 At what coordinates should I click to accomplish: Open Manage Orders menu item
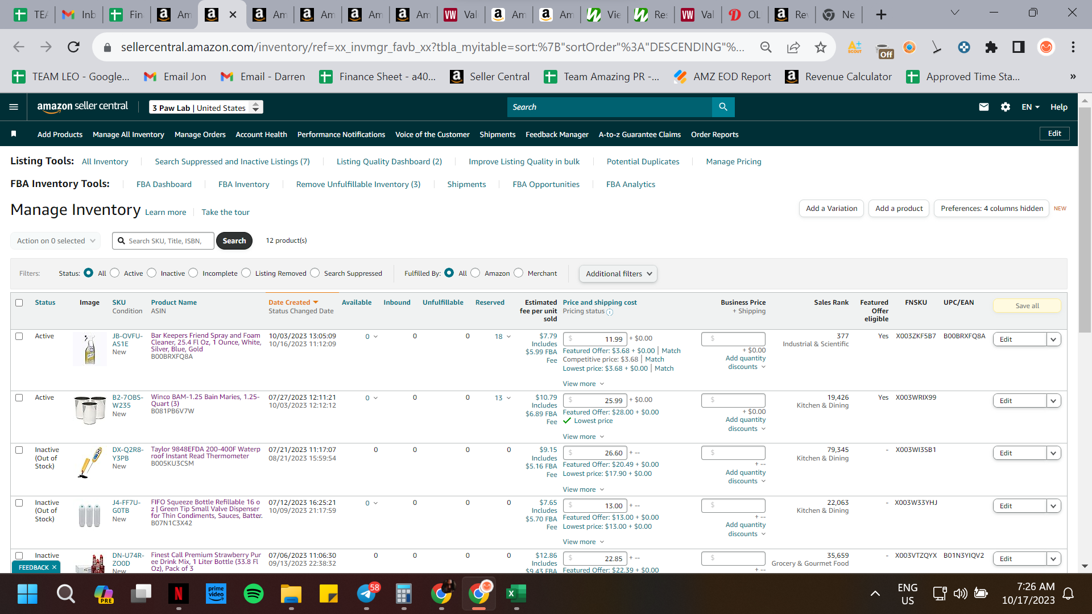coord(200,134)
